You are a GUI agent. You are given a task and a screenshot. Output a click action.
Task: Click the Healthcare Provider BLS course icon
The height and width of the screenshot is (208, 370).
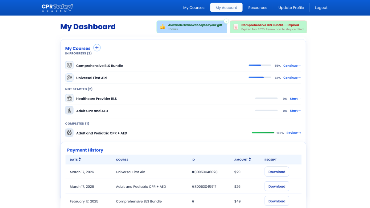tap(69, 98)
